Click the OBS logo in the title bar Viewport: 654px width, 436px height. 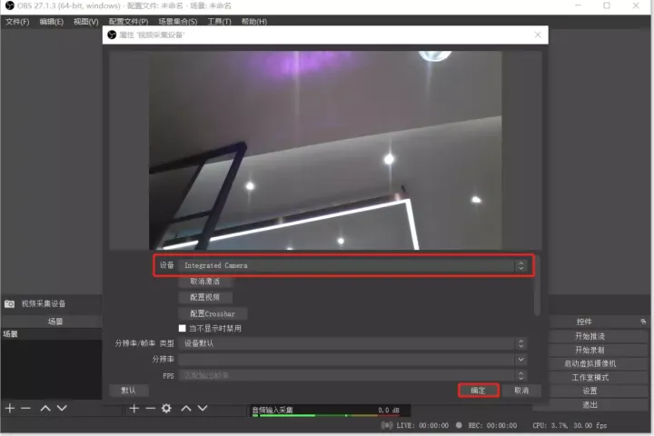tap(9, 5)
